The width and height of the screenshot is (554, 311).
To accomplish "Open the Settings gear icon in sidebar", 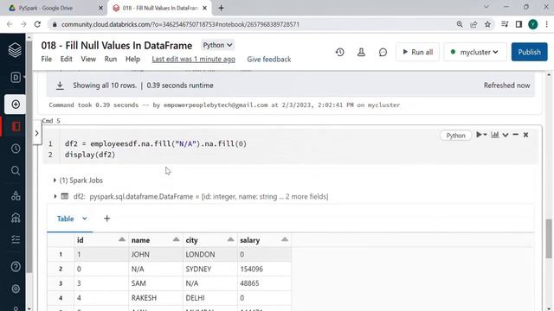I will (16, 289).
